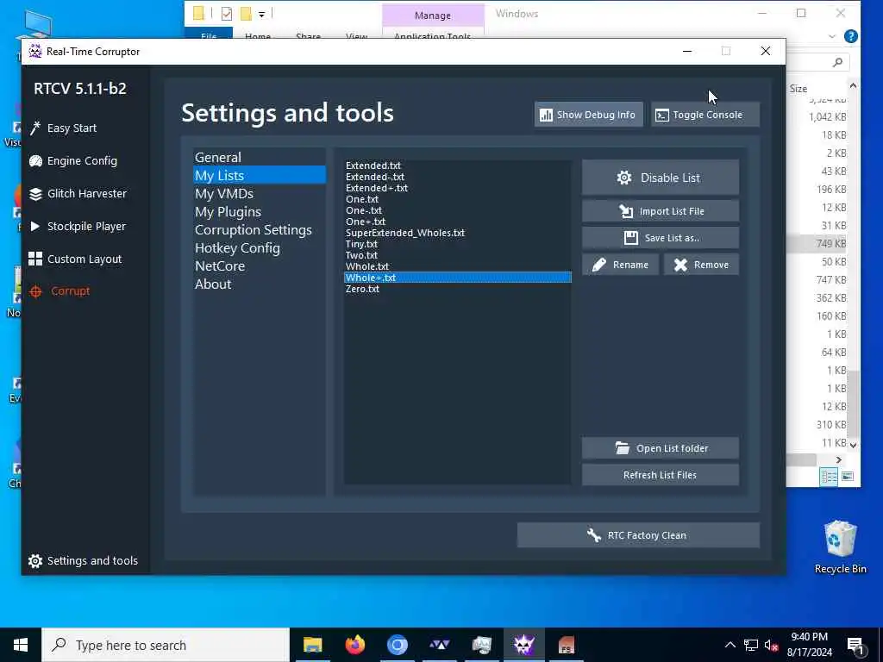This screenshot has width=883, height=662.
Task: Select One.txt list file
Action: click(457, 199)
